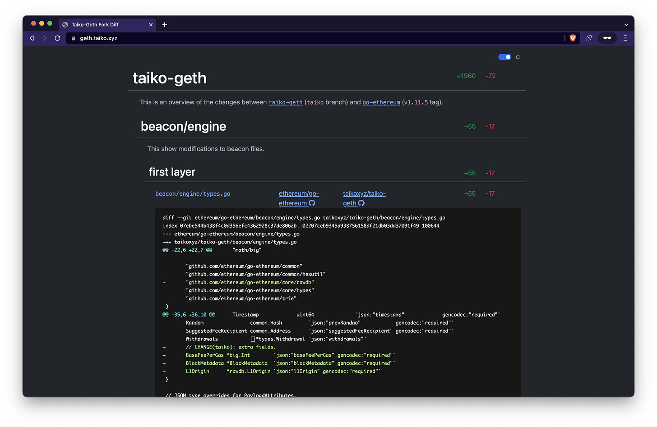Select the Taiko-Geth Fork Diff tab
657x427 pixels.
(x=107, y=25)
